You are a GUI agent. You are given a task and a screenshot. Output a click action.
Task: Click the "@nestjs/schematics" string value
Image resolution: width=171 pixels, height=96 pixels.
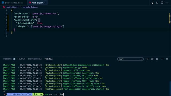tap(45, 14)
